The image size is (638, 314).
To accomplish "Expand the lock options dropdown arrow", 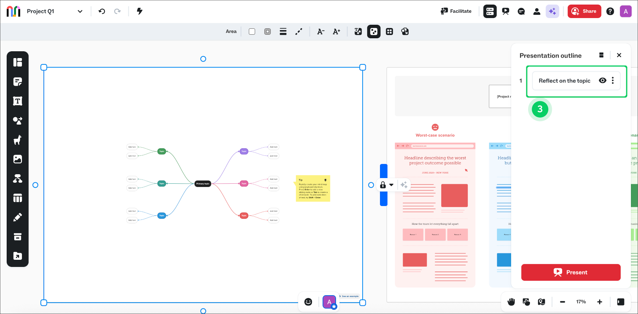I will coord(391,185).
